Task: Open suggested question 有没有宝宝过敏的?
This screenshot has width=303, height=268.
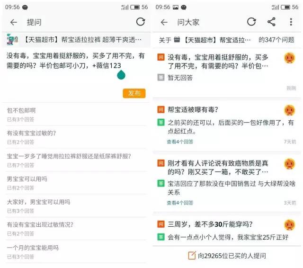Action: click(76, 137)
